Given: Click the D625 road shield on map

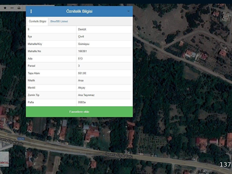Looking at the screenshot, I should (21, 139).
